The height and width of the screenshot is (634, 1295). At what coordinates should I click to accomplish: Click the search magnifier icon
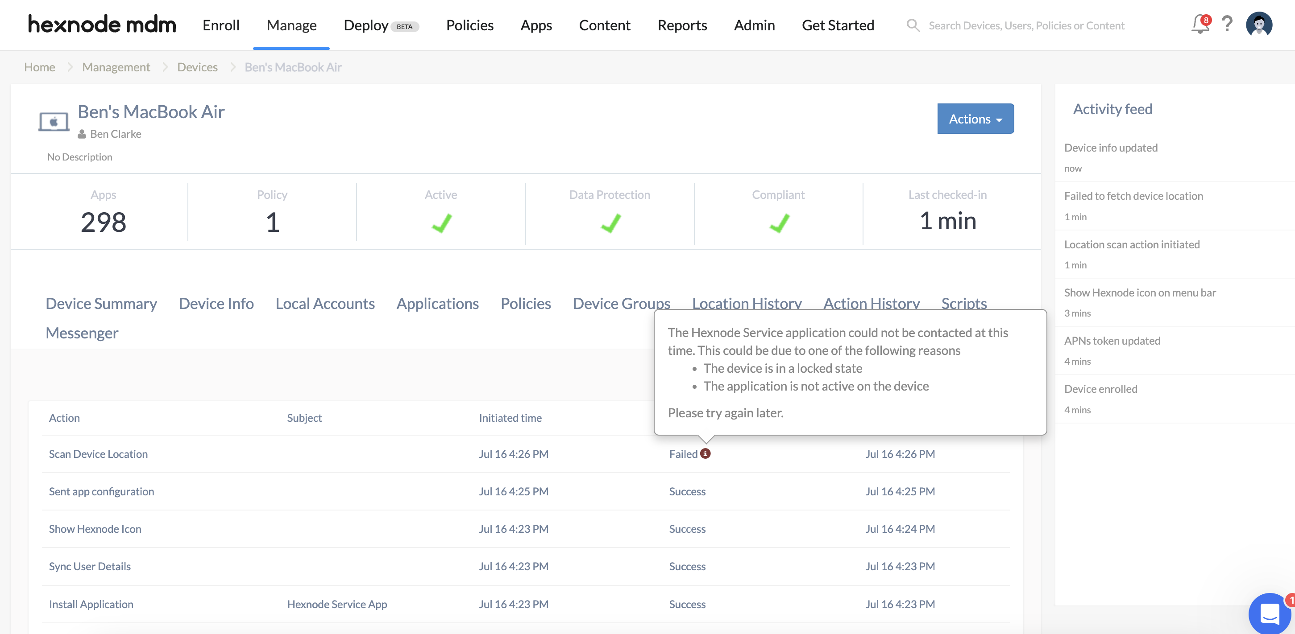coord(913,25)
